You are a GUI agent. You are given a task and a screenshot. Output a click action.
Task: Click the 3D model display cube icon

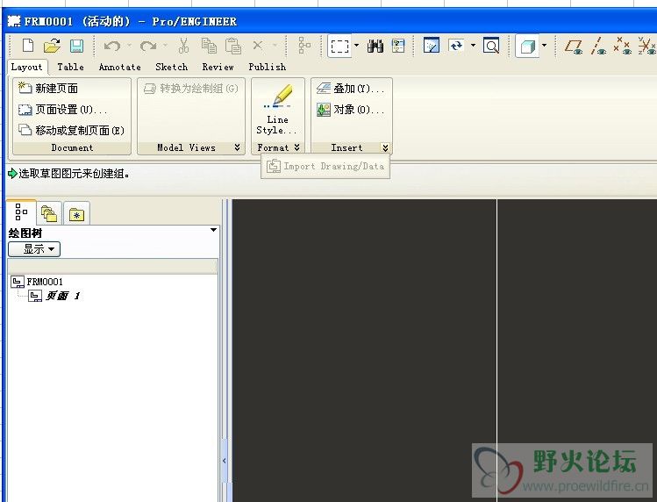pos(527,46)
